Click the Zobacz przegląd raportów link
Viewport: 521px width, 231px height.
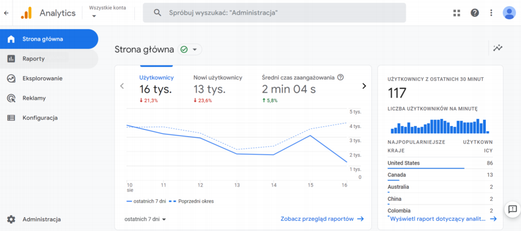click(322, 218)
